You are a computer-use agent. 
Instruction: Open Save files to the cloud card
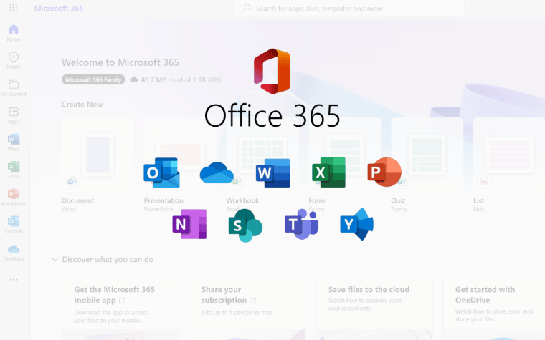[374, 306]
